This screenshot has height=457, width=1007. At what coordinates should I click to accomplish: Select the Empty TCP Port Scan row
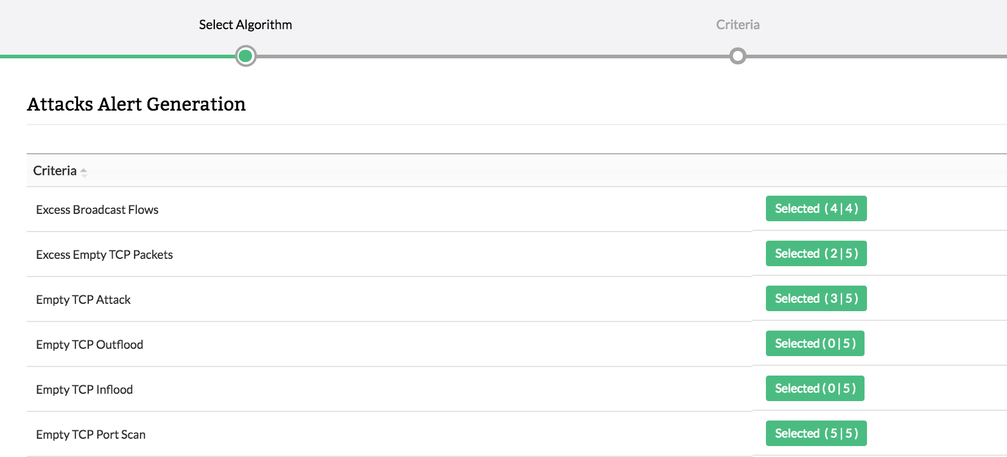click(x=91, y=435)
